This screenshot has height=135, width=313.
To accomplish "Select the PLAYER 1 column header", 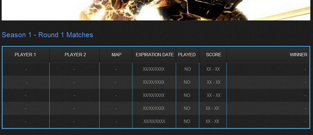I will (x=25, y=55).
